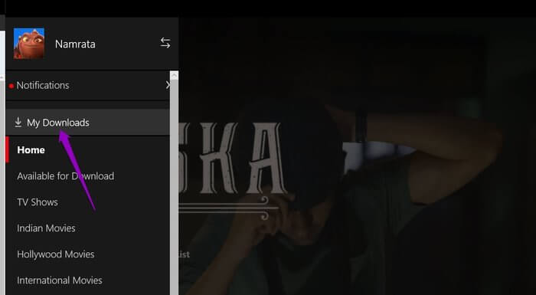This screenshot has height=295, width=536.
Task: Click the red notification dot indicator
Action: tap(11, 86)
